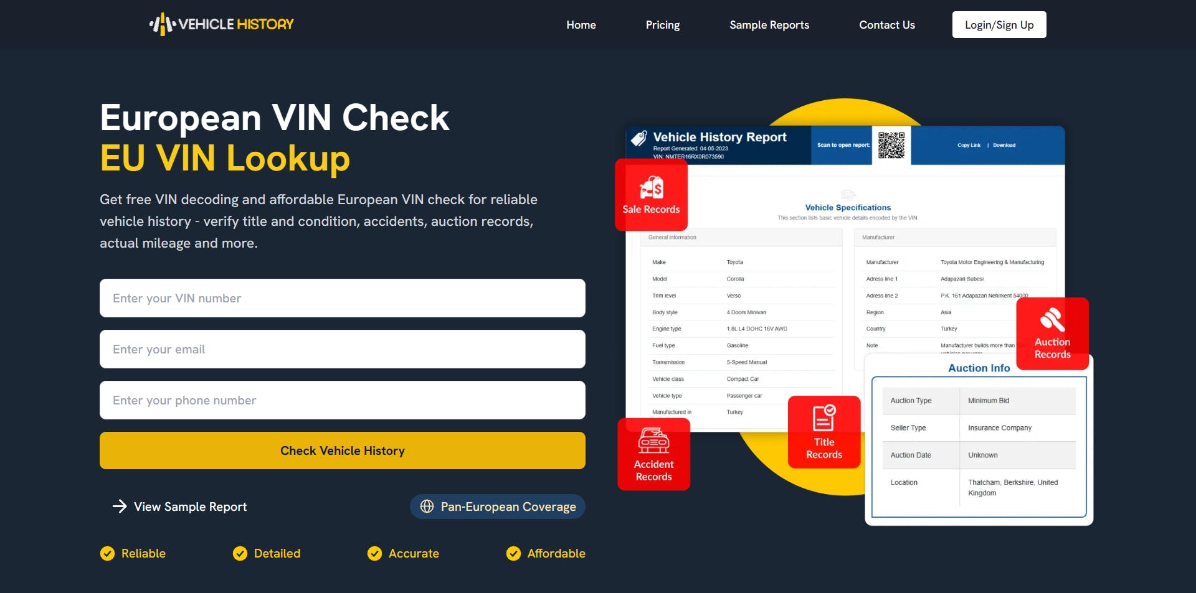Click the 'Insurance Company' seller type value
The width and height of the screenshot is (1196, 593).
1000,428
